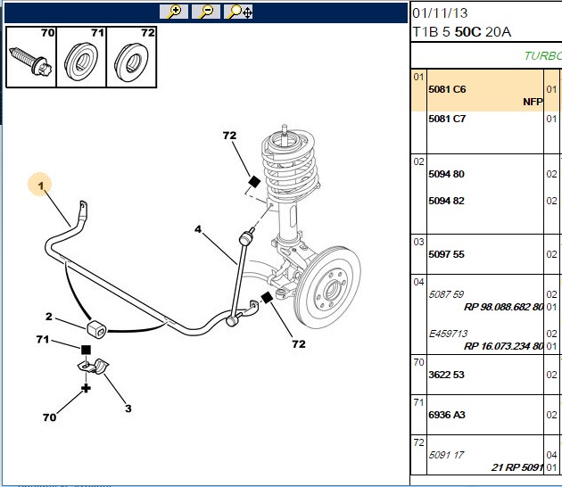The image size is (562, 487).
Task: Select callout 3 by the mounting clamp
Action: tap(128, 409)
